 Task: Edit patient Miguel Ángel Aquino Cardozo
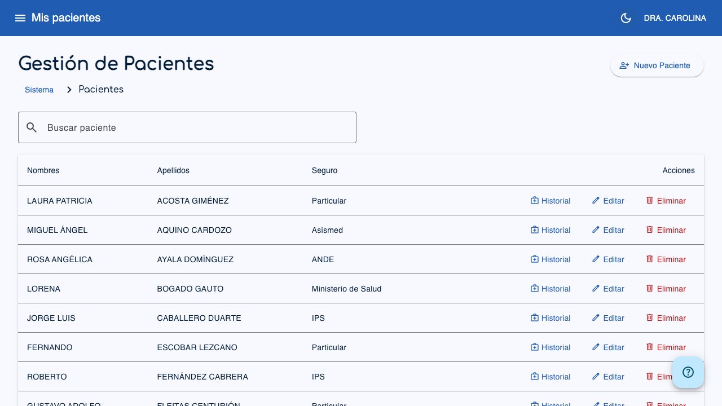[607, 230]
